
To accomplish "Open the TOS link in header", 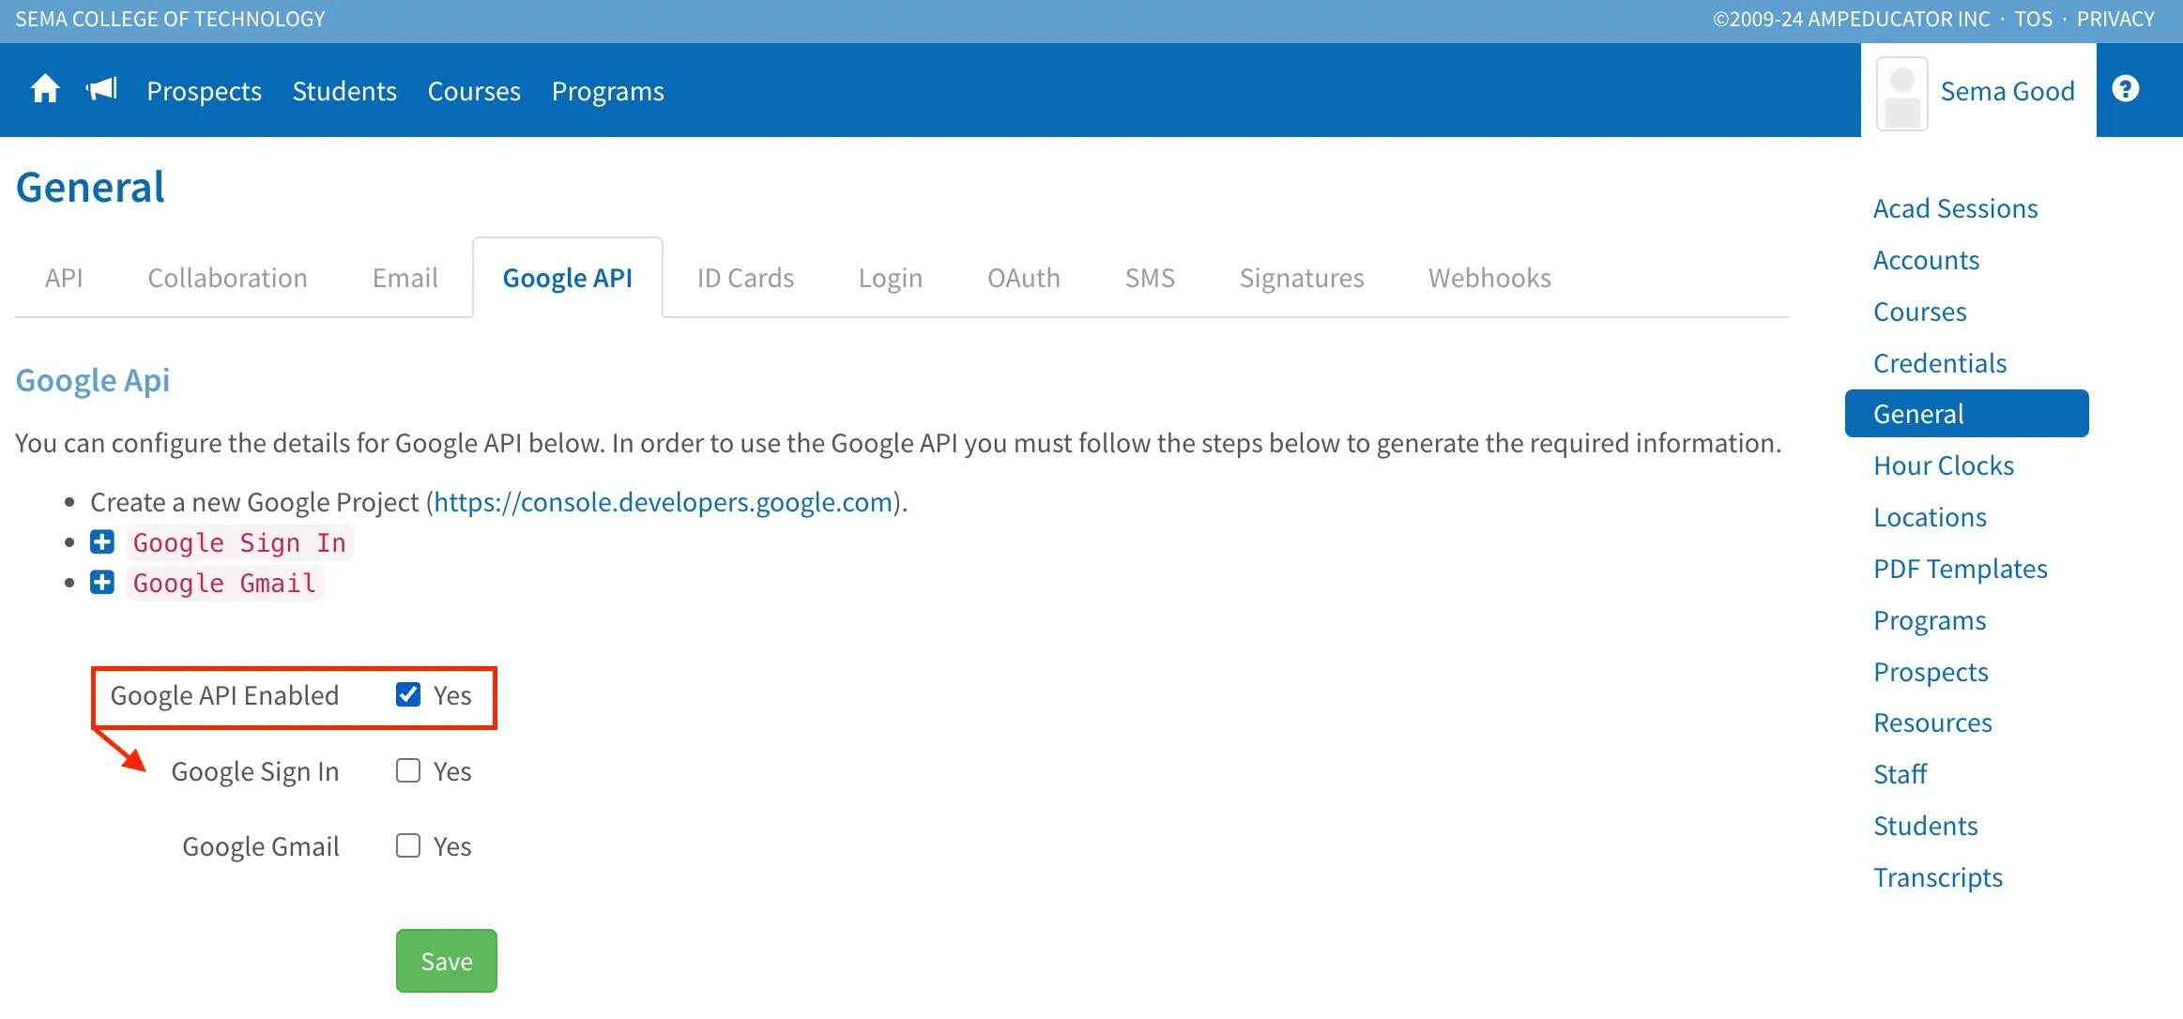I will [x=2033, y=19].
